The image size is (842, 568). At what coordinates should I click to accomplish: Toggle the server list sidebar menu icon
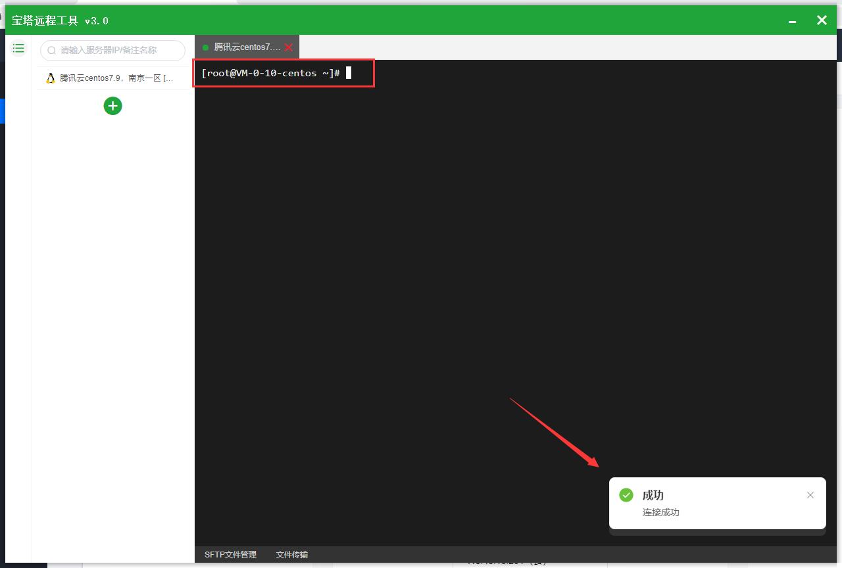point(18,48)
